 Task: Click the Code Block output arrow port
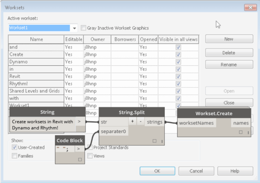pyautogui.click(x=79, y=149)
